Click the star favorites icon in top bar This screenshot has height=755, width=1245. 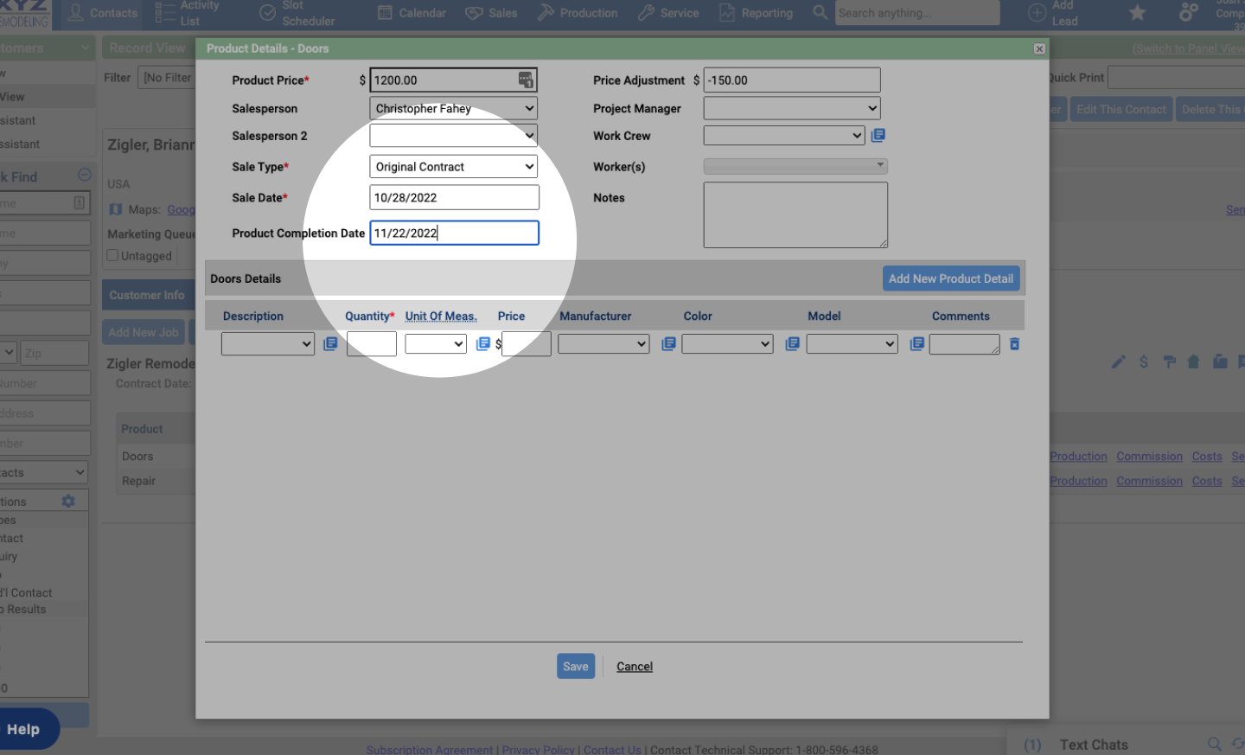(1138, 13)
